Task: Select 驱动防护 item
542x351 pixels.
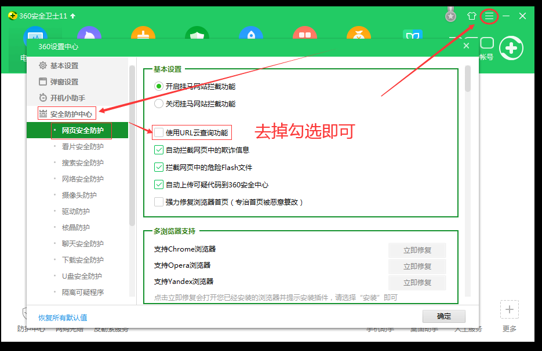Action: point(76,212)
